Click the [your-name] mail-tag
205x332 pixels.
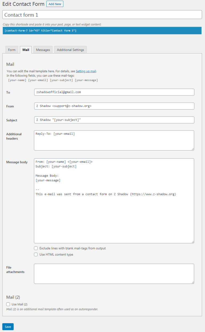pyautogui.click(x=17, y=80)
